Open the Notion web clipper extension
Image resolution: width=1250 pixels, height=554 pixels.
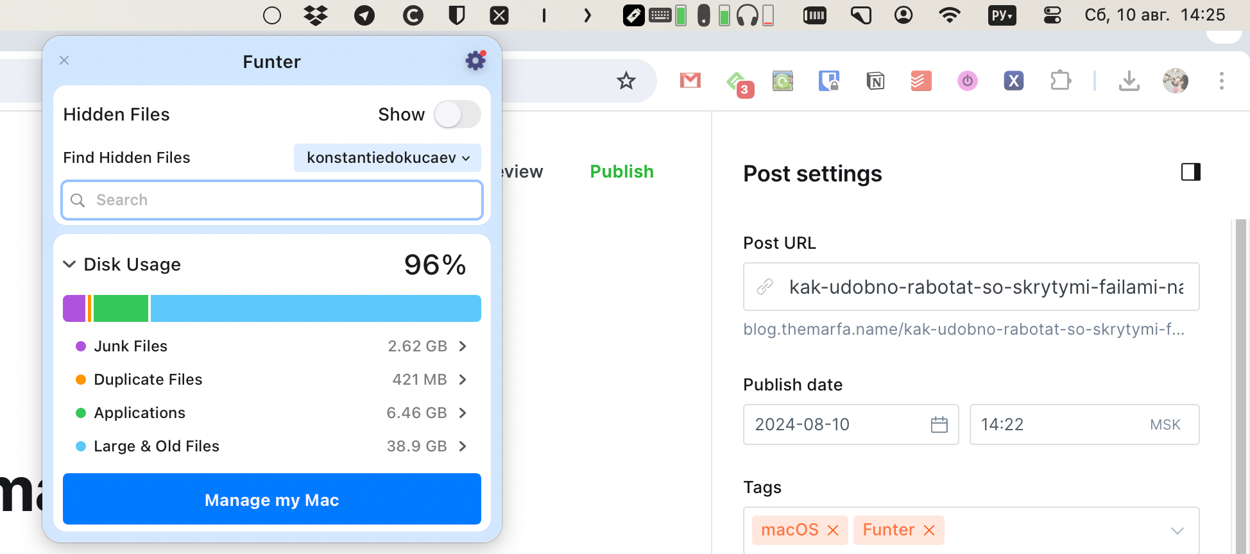(875, 81)
